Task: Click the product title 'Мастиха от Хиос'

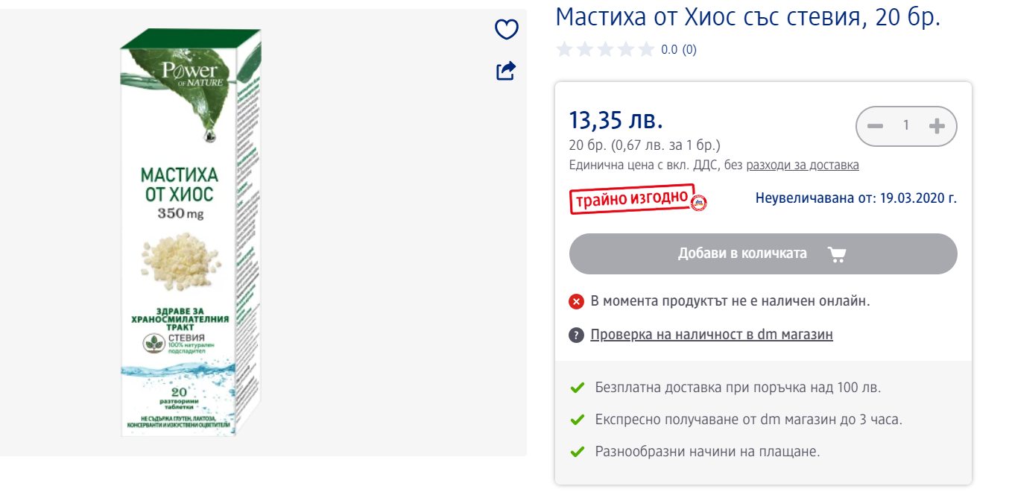Action: tap(747, 17)
